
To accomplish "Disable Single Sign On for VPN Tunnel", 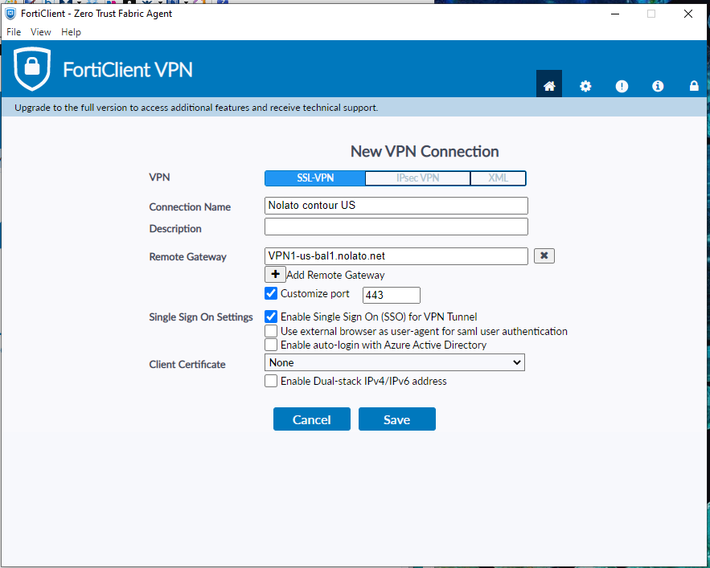I will 271,317.
